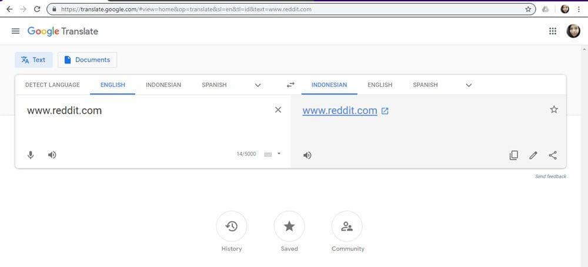This screenshot has width=588, height=267.
Task: Open the Google apps grid icon
Action: coord(553,31)
